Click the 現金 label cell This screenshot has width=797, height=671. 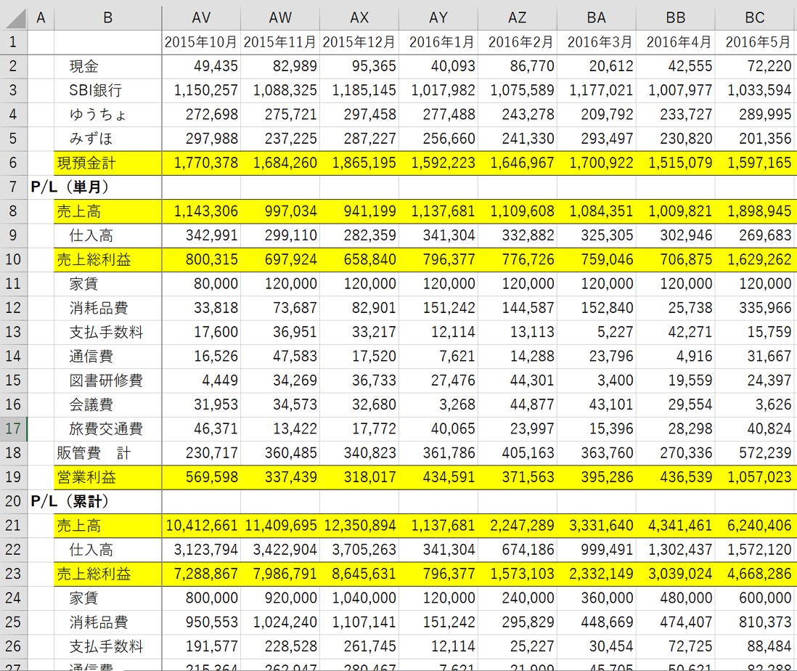(107, 66)
